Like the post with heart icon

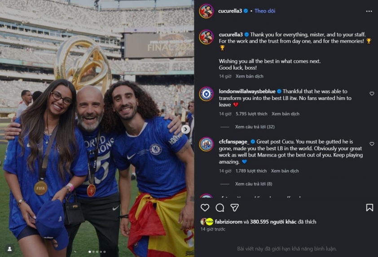205,208
